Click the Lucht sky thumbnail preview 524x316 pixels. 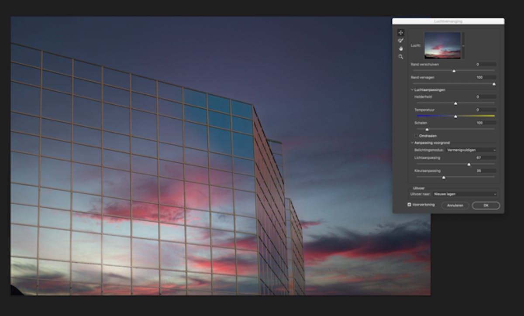point(442,45)
